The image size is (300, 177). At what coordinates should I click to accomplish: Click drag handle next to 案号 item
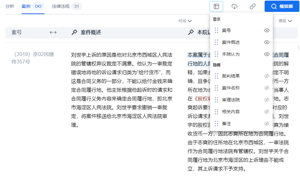click(x=216, y=31)
